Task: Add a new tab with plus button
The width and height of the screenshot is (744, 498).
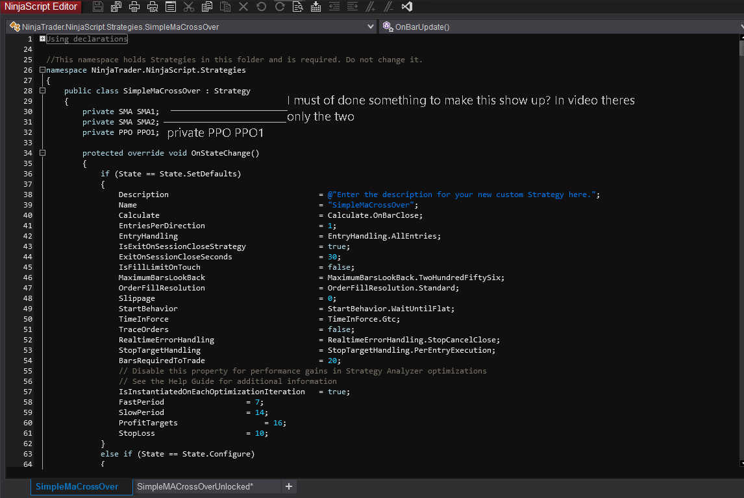Action: tap(289, 487)
